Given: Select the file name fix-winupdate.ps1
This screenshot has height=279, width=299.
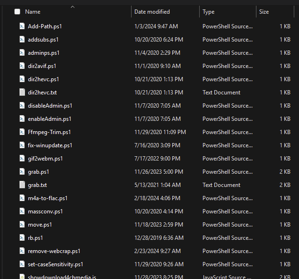Looking at the screenshot, I should [x=50, y=145].
